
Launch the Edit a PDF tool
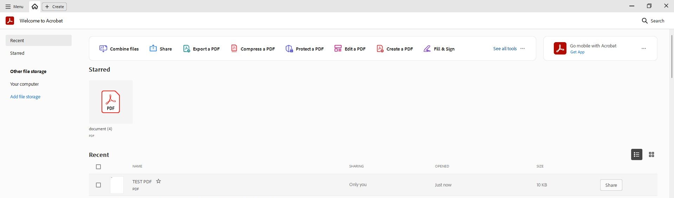click(350, 49)
